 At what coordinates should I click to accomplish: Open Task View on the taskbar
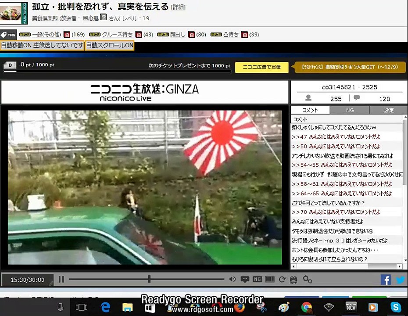click(x=82, y=307)
